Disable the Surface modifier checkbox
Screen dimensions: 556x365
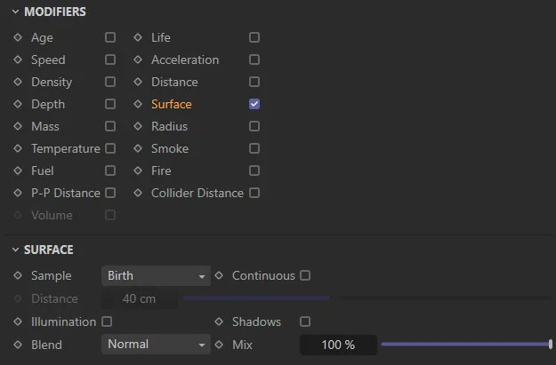(254, 104)
